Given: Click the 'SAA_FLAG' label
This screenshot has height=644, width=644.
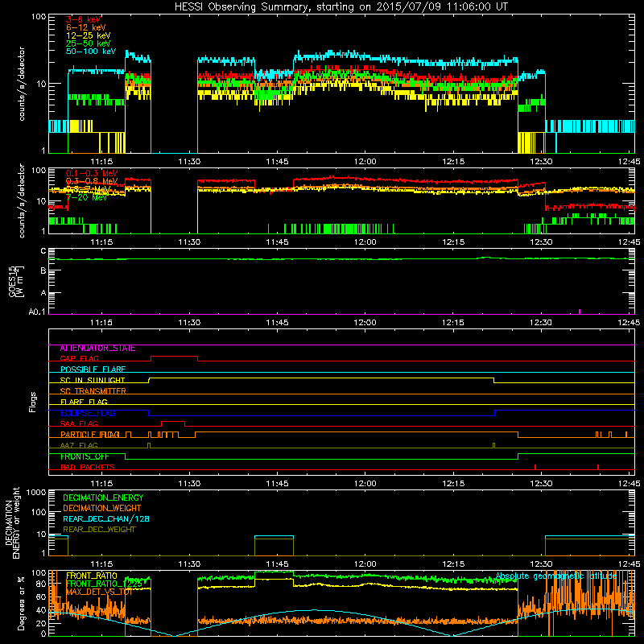Looking at the screenshot, I should click(x=79, y=424).
